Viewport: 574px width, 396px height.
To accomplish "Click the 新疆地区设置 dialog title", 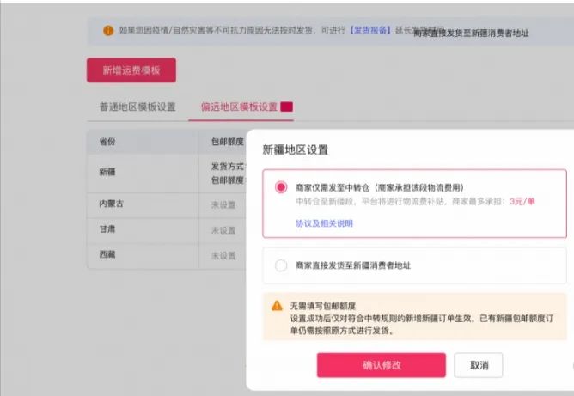I will point(295,149).
